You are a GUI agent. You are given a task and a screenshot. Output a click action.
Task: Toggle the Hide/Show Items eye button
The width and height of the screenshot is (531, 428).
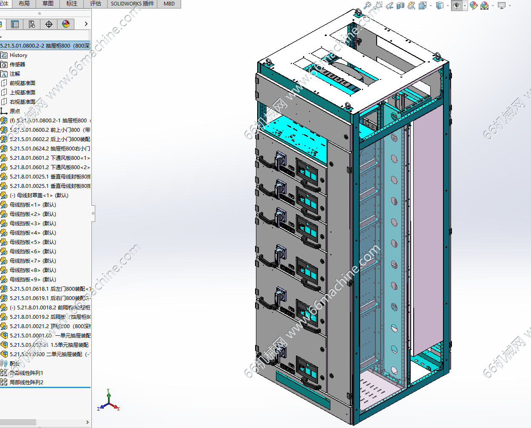(x=457, y=6)
